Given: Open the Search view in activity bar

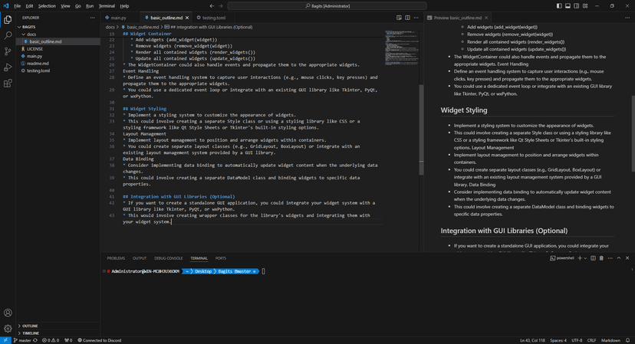Looking at the screenshot, I should pyautogui.click(x=8, y=35).
